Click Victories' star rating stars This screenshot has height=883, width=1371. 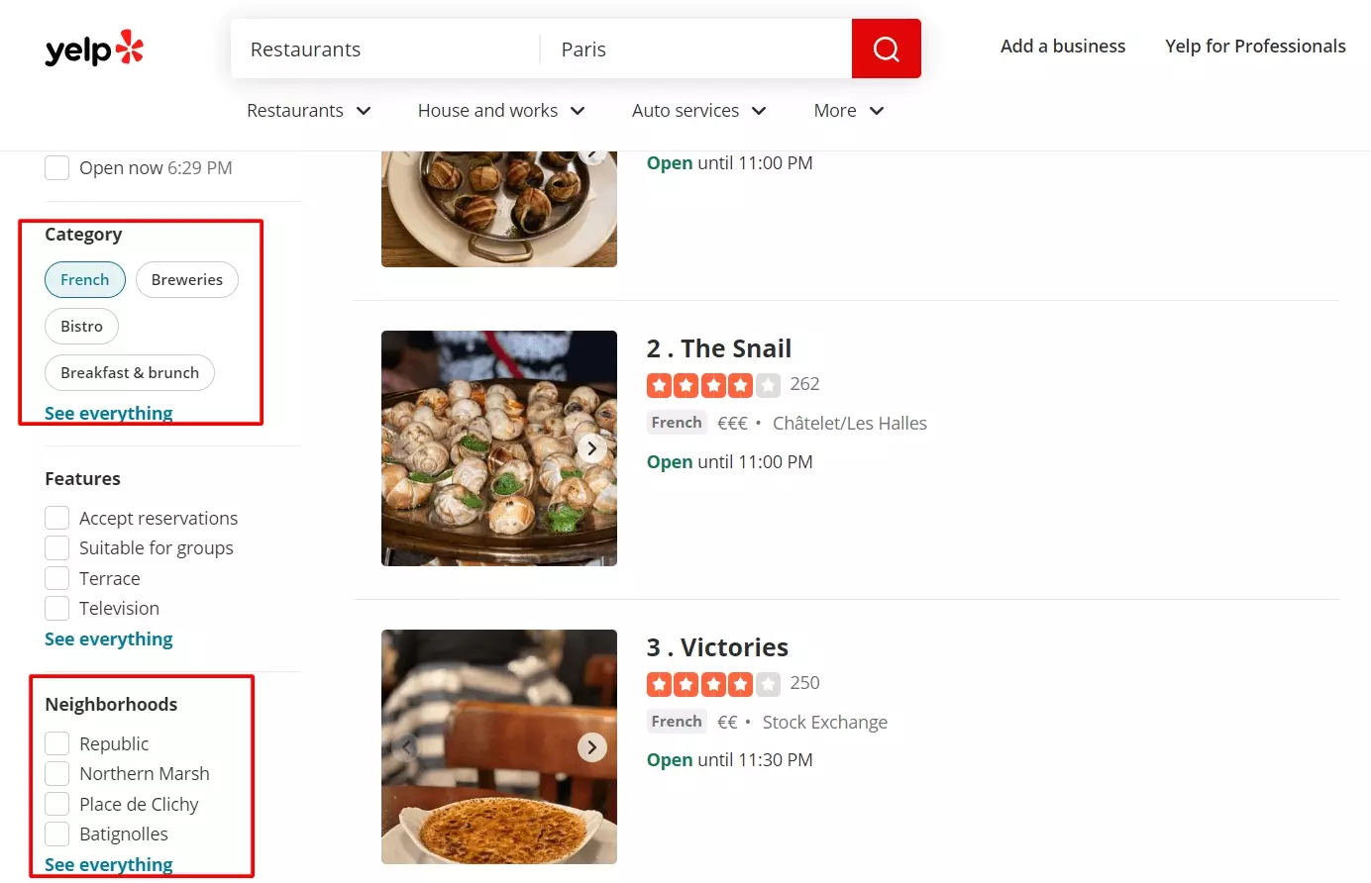point(714,683)
